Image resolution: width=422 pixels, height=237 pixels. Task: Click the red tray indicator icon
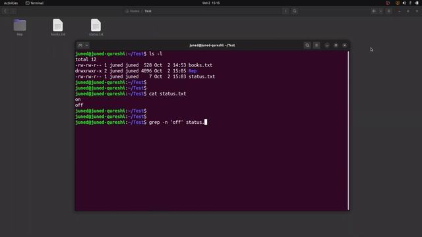(x=388, y=3)
